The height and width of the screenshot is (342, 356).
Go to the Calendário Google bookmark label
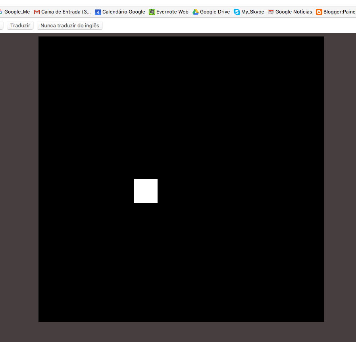click(124, 12)
